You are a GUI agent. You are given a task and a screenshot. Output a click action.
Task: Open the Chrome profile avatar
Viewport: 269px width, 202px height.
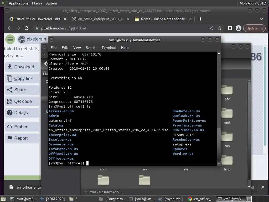click(239, 28)
